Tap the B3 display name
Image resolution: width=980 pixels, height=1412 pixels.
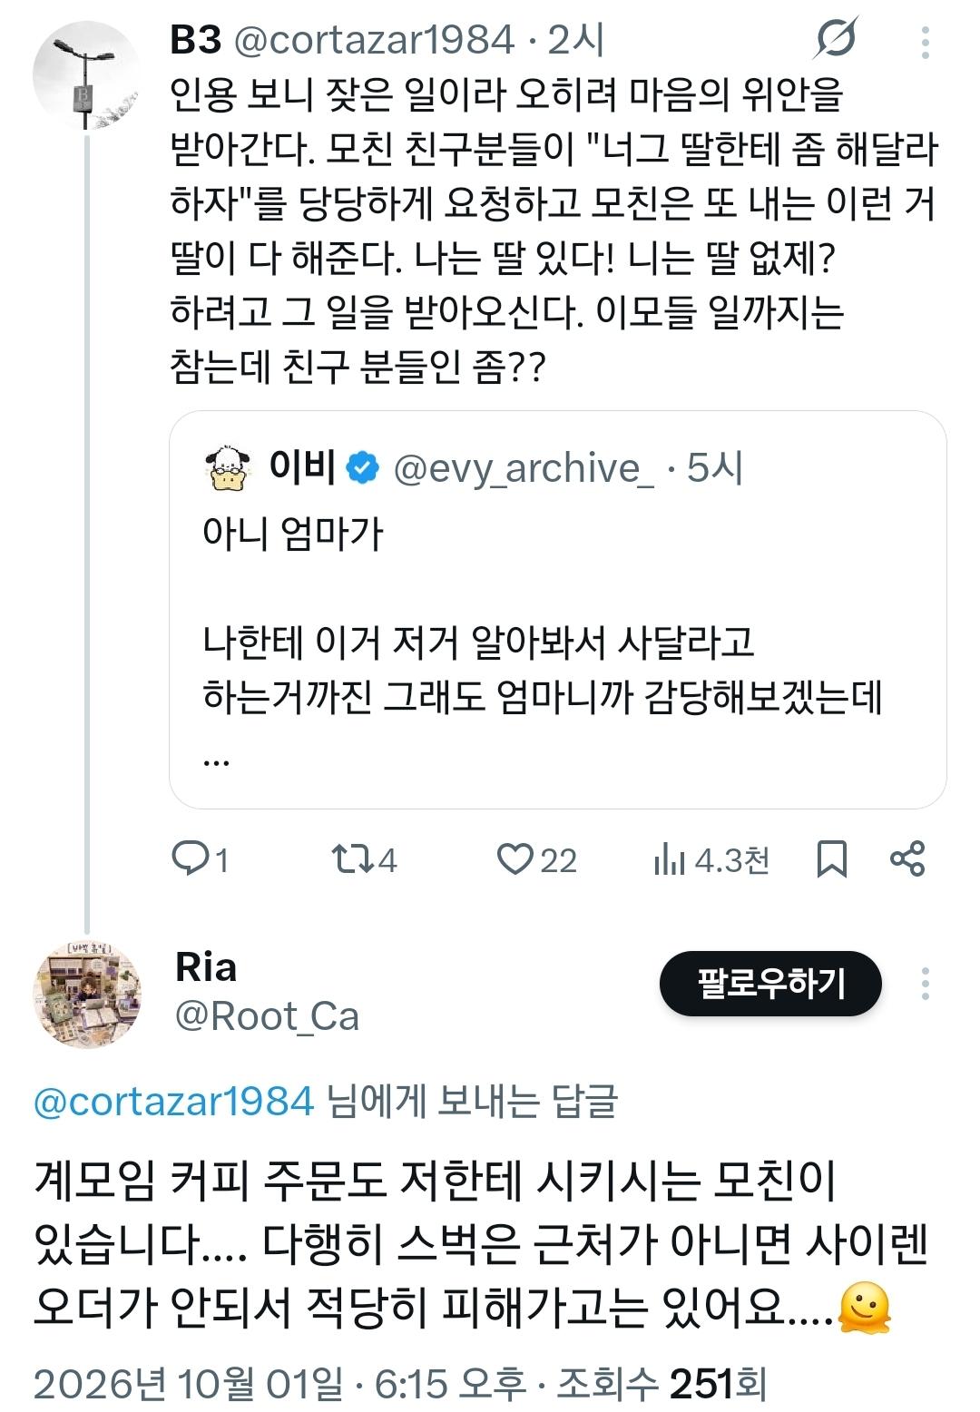pyautogui.click(x=196, y=40)
